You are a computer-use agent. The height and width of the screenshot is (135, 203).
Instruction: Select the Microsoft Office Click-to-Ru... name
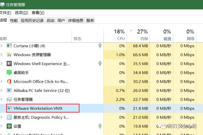coord(41,82)
